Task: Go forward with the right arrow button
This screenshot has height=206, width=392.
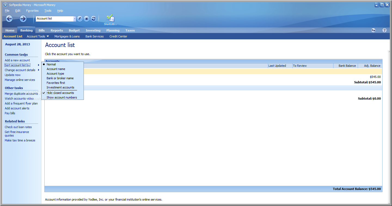Action: click(x=23, y=19)
